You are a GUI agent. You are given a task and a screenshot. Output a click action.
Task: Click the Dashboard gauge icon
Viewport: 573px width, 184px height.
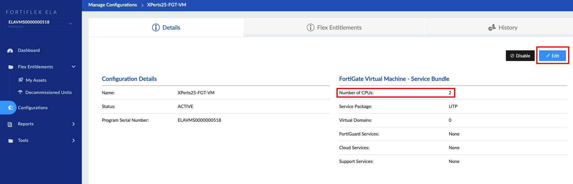(10, 51)
